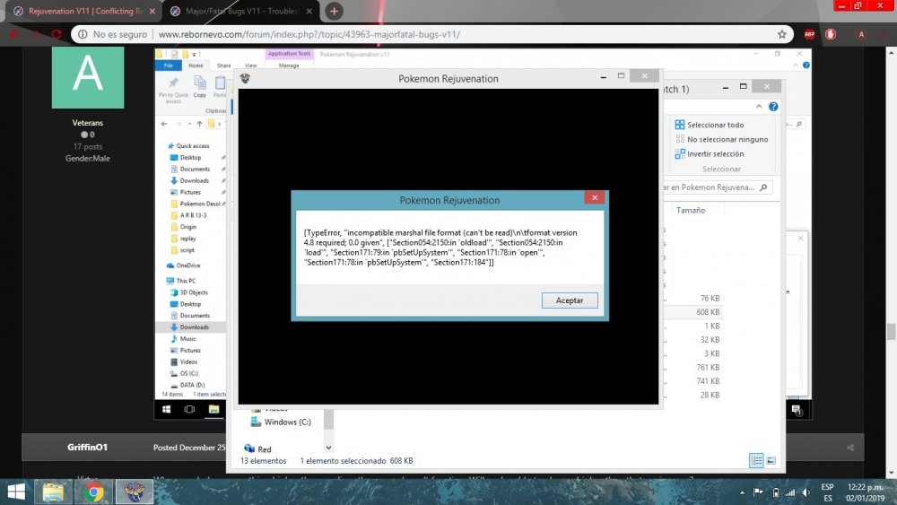Open File Explorer from the taskbar
Viewport: 897px width, 505px height.
54,492
